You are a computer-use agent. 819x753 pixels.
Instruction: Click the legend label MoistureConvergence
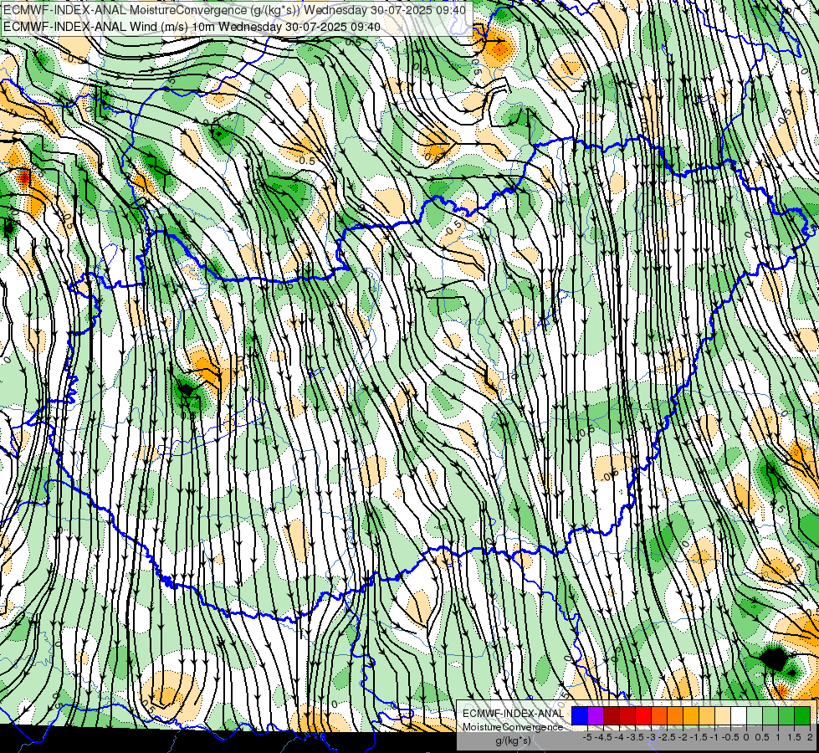pos(513,727)
